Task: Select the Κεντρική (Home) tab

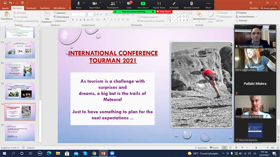Action: point(17,8)
